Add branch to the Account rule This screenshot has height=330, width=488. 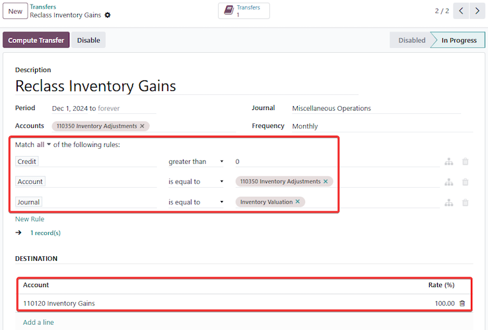(449, 182)
